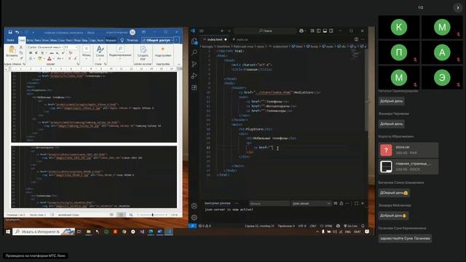
Task: Open the VS Code hamburger menu
Action: tap(202, 31)
